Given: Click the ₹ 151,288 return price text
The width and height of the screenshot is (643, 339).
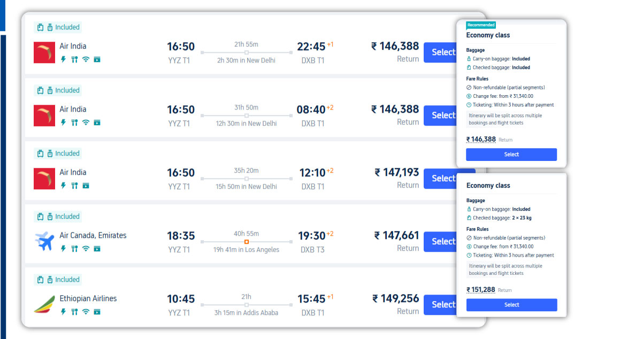Looking at the screenshot, I should pos(480,290).
